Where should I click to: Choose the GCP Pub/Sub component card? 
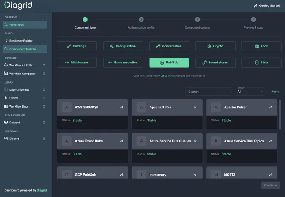[93, 173]
